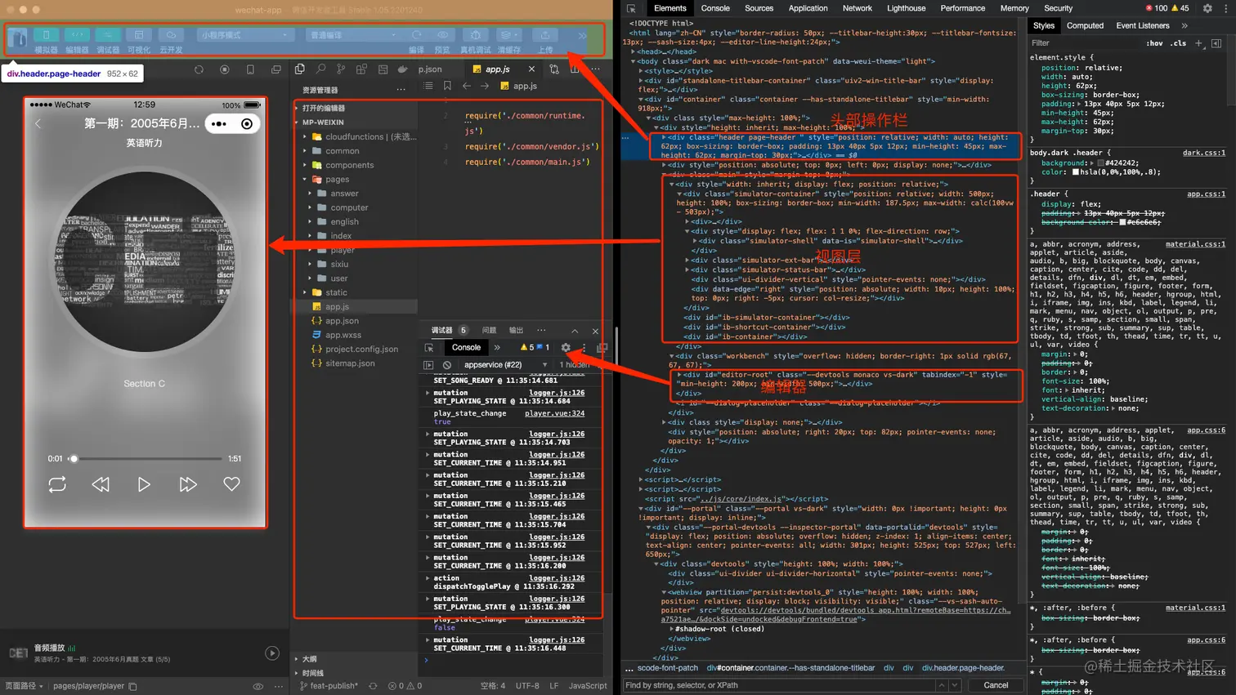Toggle the repeat loop icon in player
This screenshot has width=1236, height=695.
coord(57,484)
